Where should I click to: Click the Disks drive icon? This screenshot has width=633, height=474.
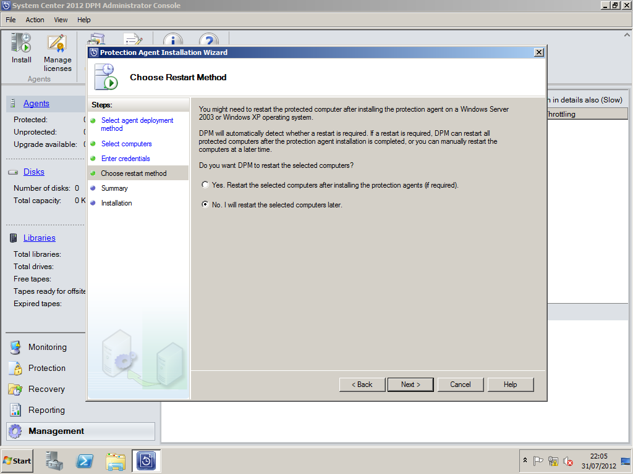tap(13, 172)
